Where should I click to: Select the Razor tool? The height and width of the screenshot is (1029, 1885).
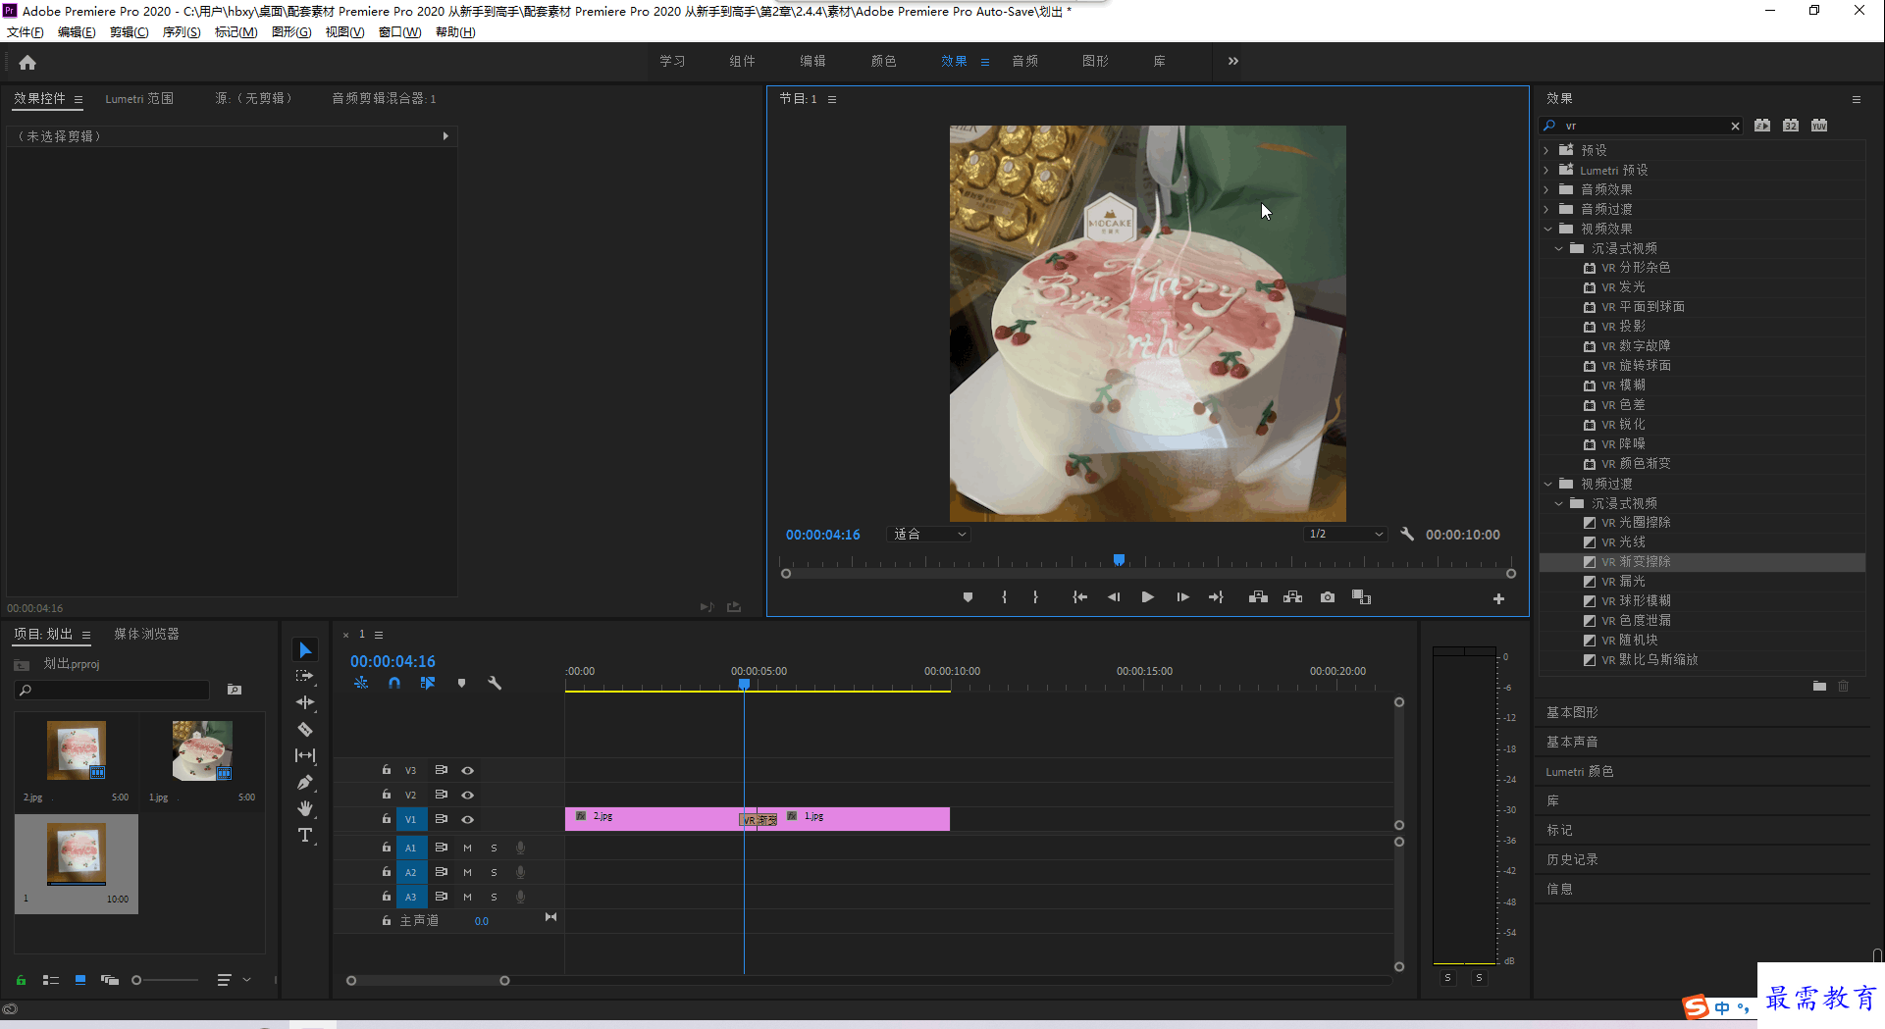click(x=305, y=729)
